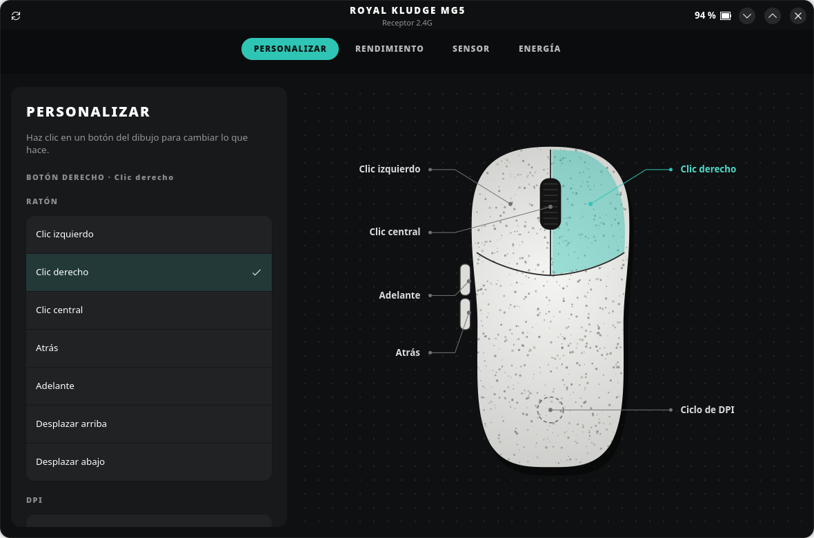Click the Ciclo de DPI diagram label
Viewport: 814px width, 538px height.
tap(707, 410)
